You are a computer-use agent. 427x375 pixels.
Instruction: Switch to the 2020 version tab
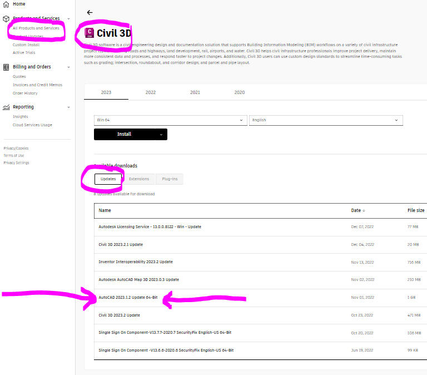click(x=240, y=92)
